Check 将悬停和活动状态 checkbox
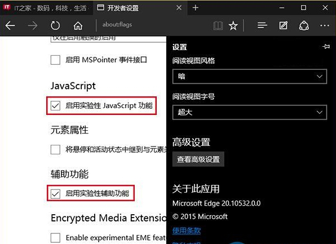Image resolution: width=336 pixels, height=244 pixels. pyautogui.click(x=55, y=149)
